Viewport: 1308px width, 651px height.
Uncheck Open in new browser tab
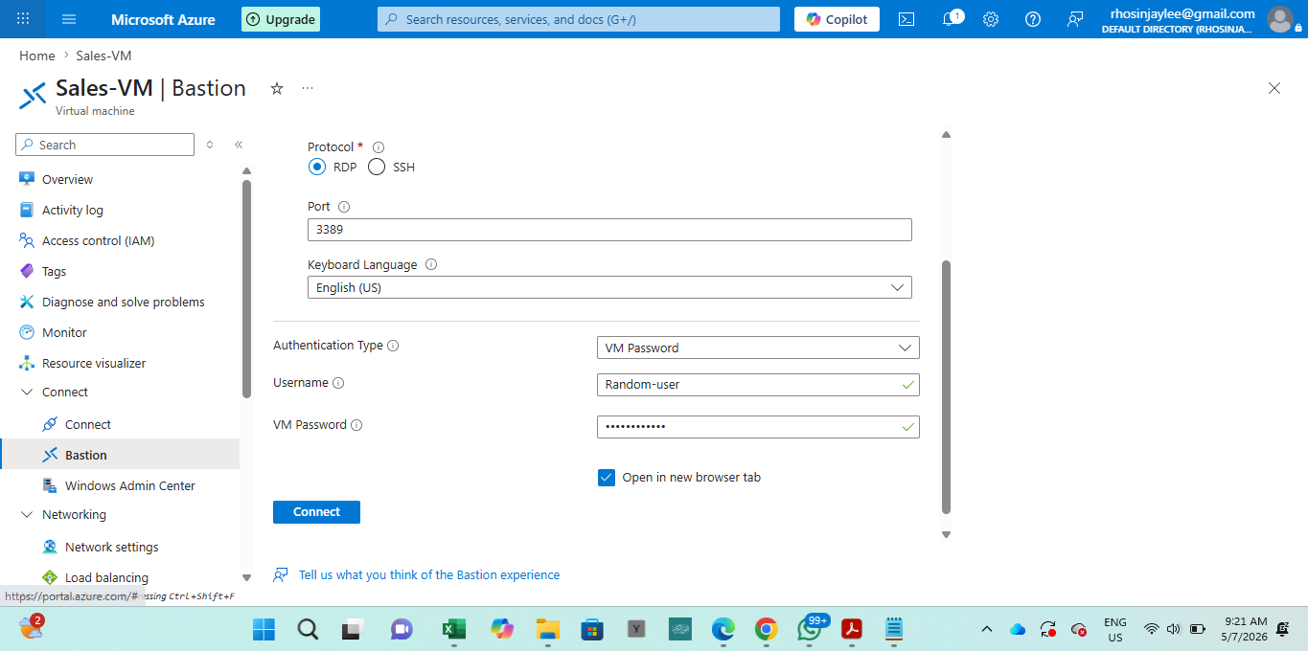pos(606,477)
